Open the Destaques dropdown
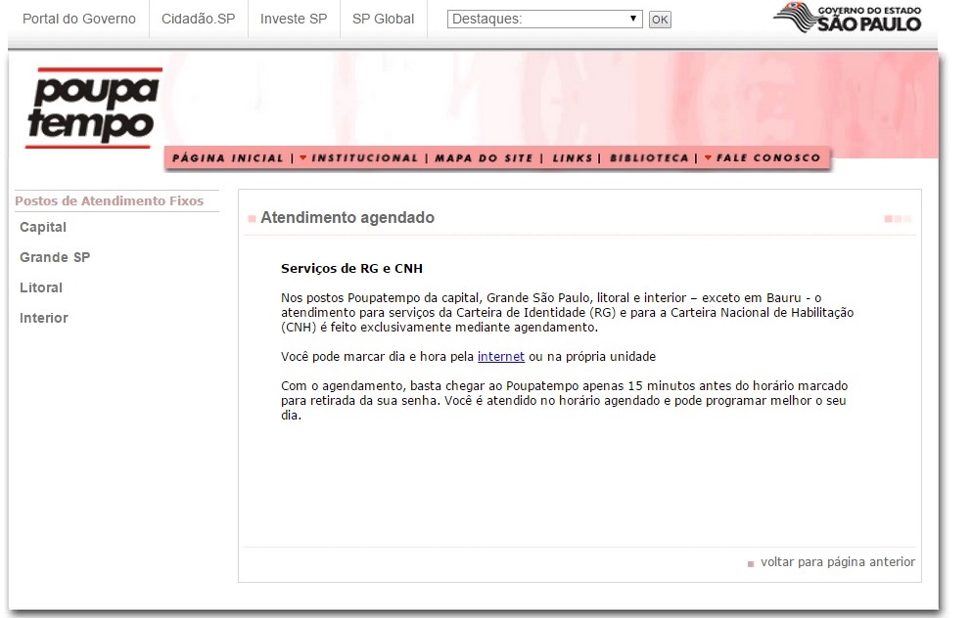The height and width of the screenshot is (618, 972). point(544,19)
